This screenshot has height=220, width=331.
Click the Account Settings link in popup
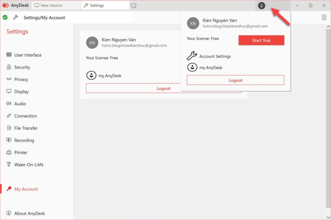coord(215,56)
